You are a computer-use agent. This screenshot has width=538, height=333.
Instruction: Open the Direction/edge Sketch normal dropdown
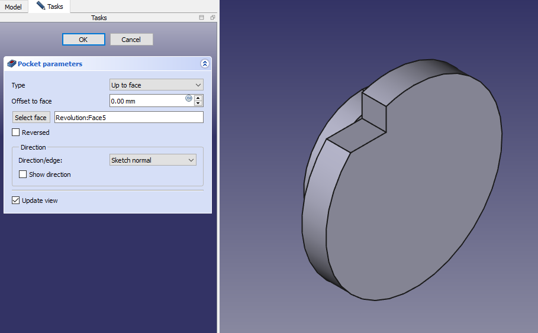coord(153,160)
